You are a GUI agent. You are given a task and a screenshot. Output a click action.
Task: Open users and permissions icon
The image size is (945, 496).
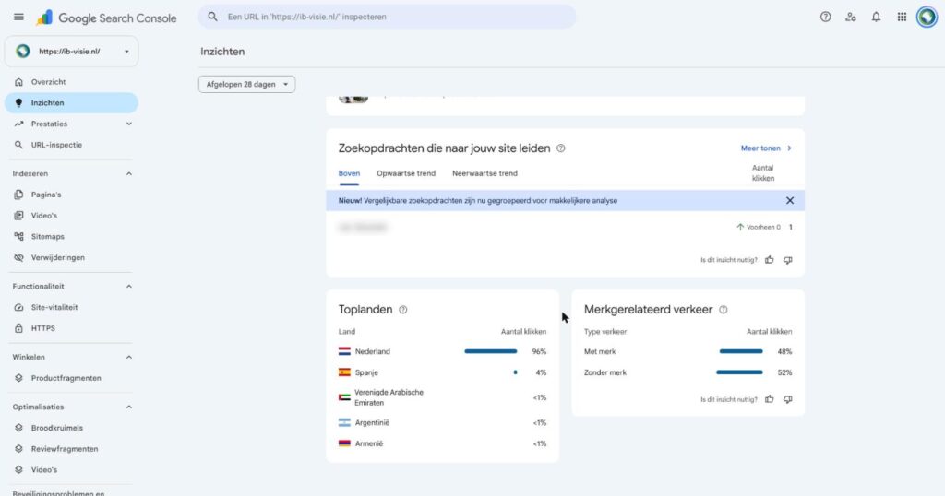pyautogui.click(x=850, y=17)
